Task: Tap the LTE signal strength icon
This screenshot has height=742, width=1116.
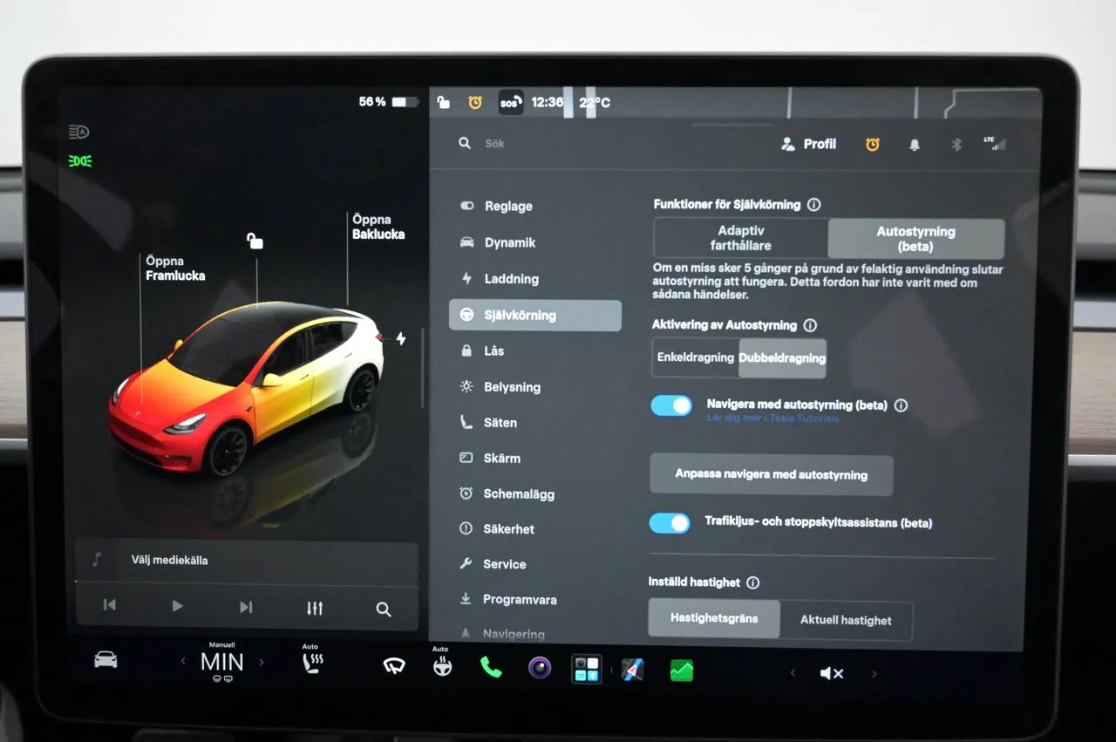Action: (995, 144)
